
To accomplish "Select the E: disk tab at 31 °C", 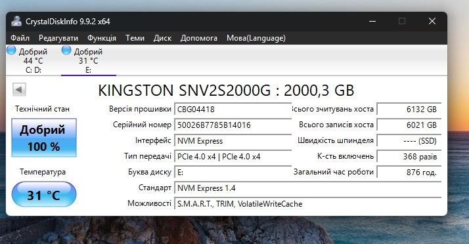I will click(89, 60).
